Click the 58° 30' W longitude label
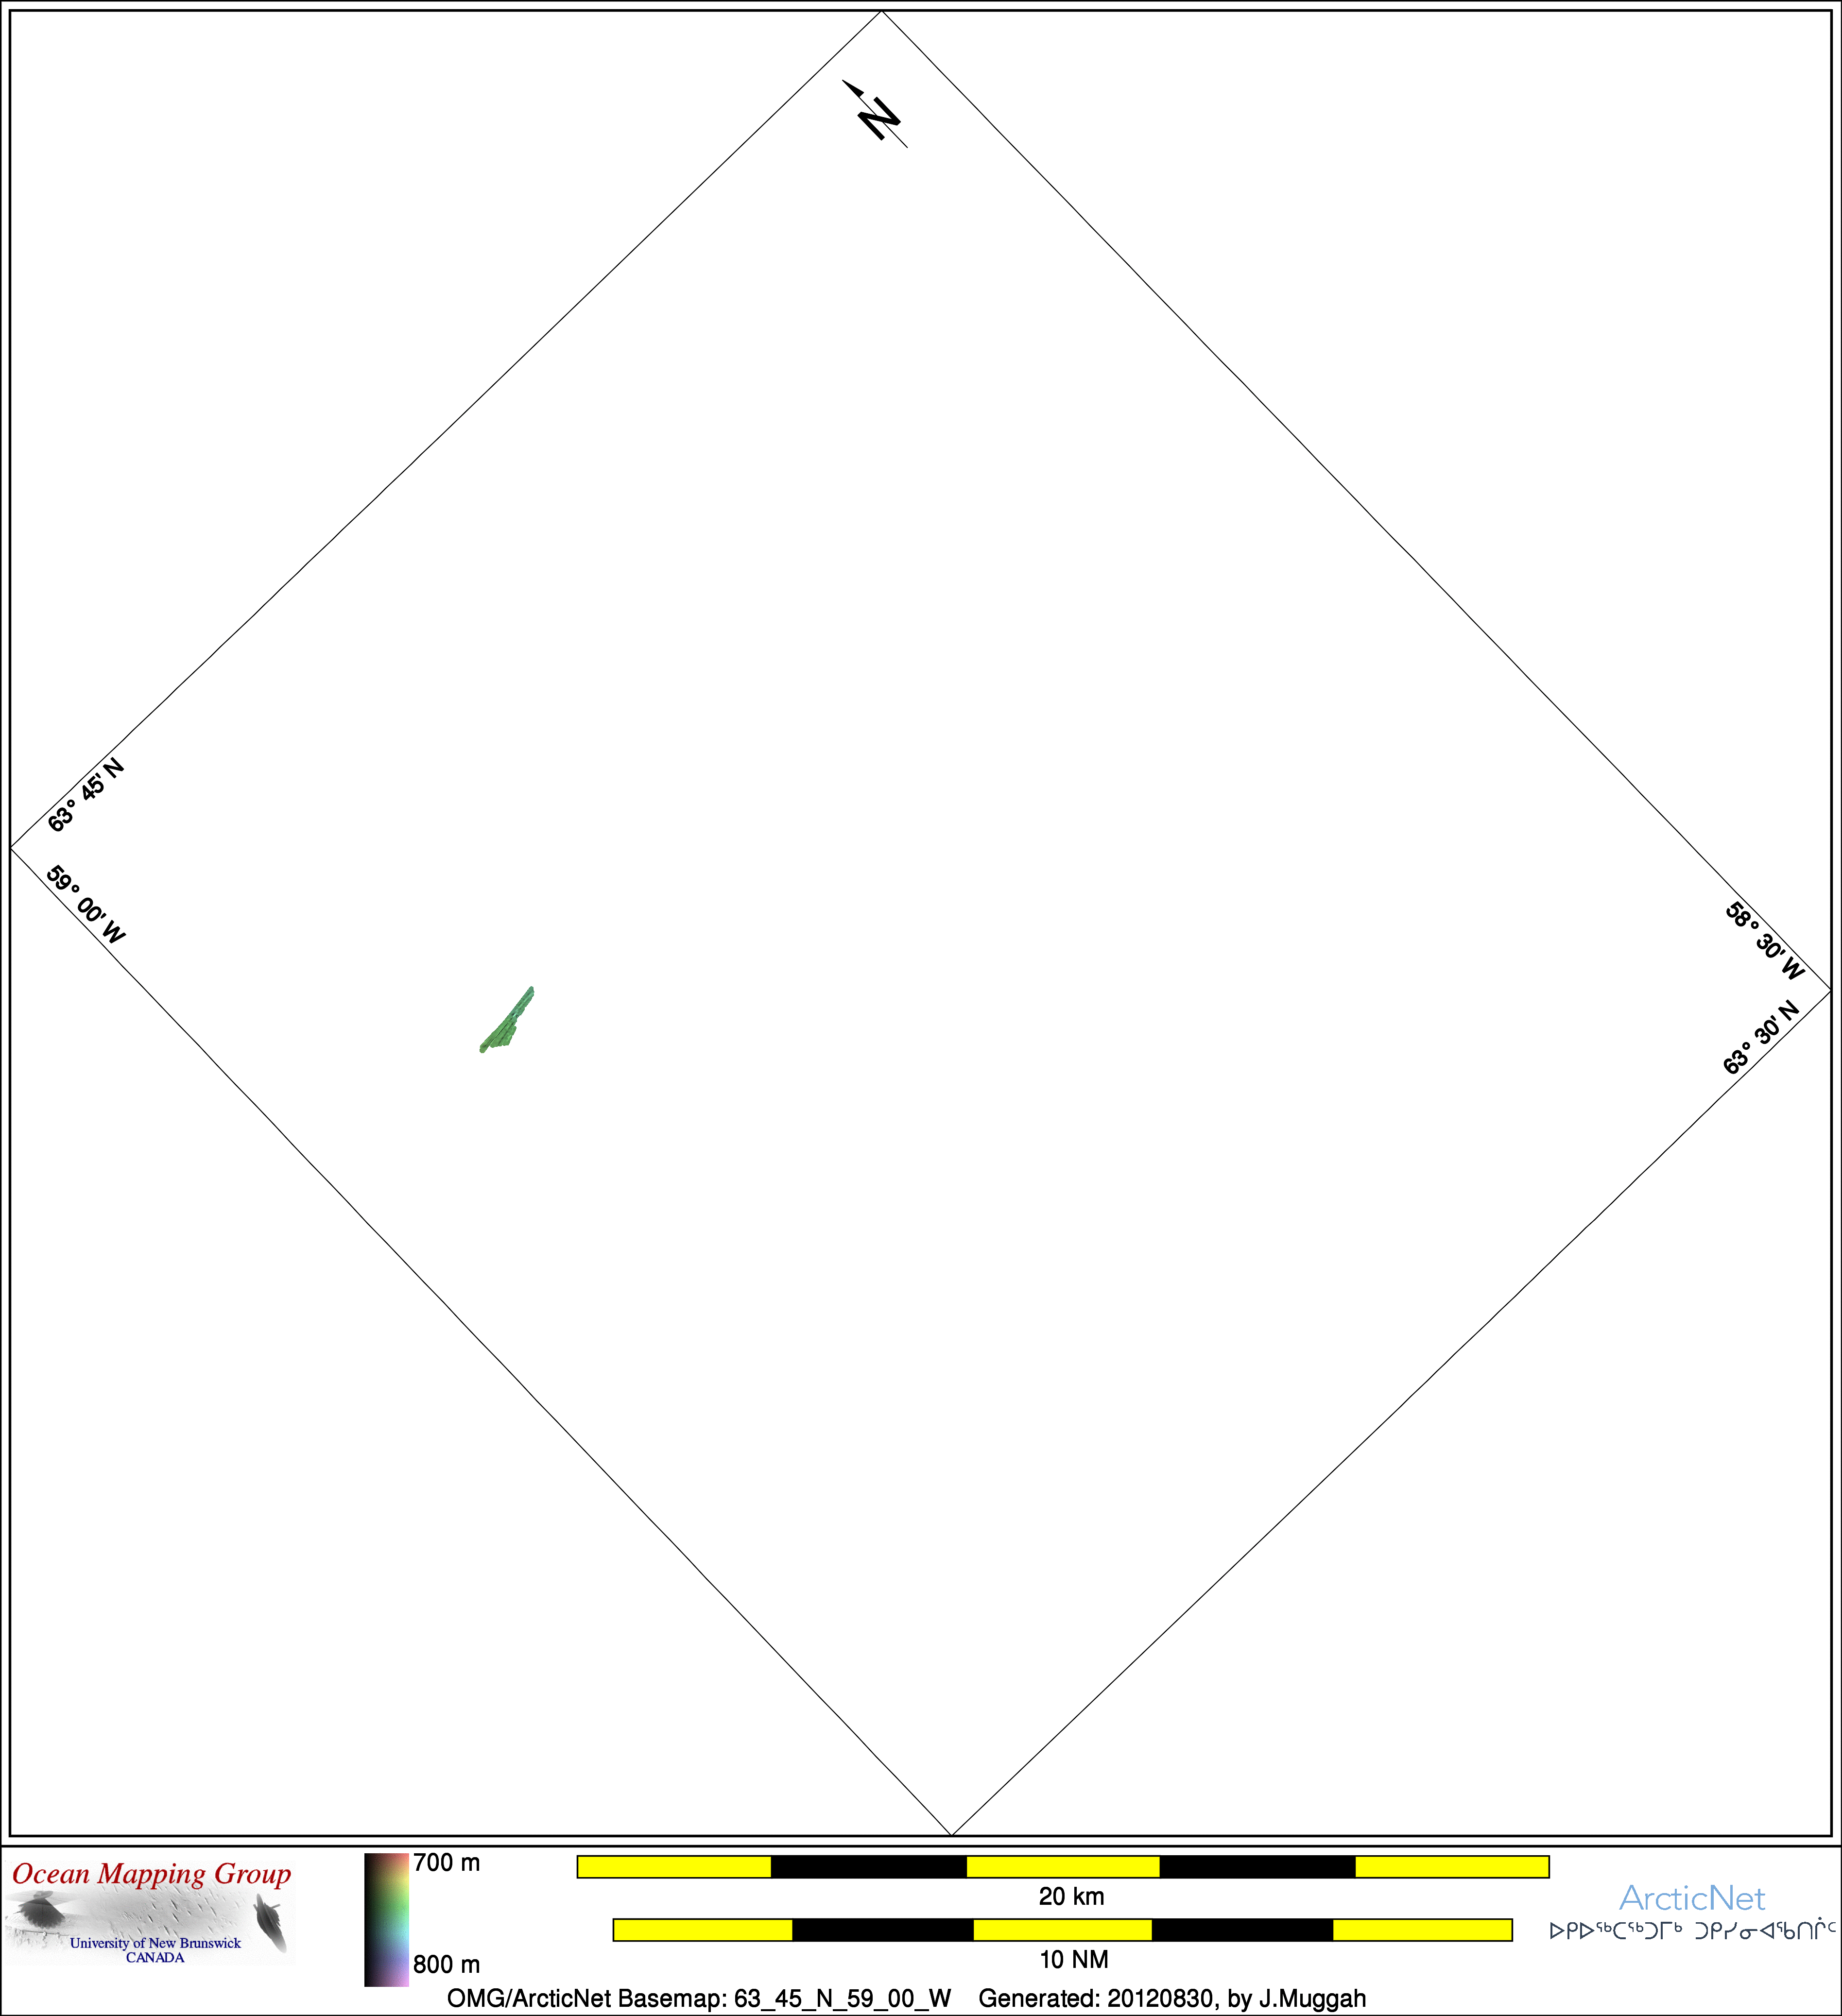Image resolution: width=1842 pixels, height=2016 pixels. pos(1765,941)
